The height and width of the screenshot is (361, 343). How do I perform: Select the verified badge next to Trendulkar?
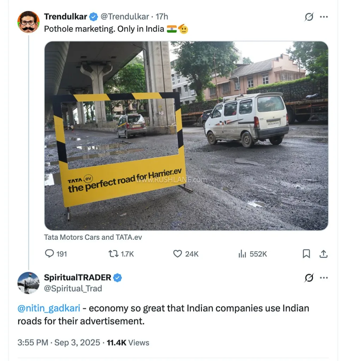pyautogui.click(x=93, y=16)
